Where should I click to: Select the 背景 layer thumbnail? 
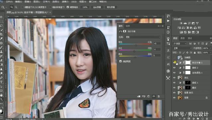(180, 98)
